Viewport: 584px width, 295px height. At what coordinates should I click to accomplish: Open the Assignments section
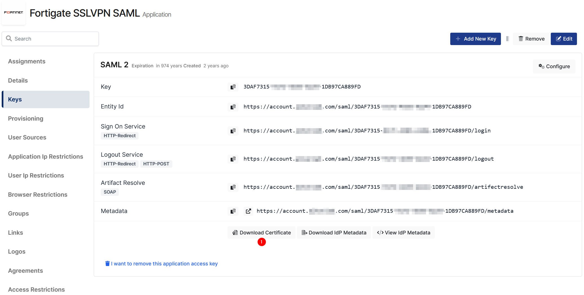tap(27, 61)
